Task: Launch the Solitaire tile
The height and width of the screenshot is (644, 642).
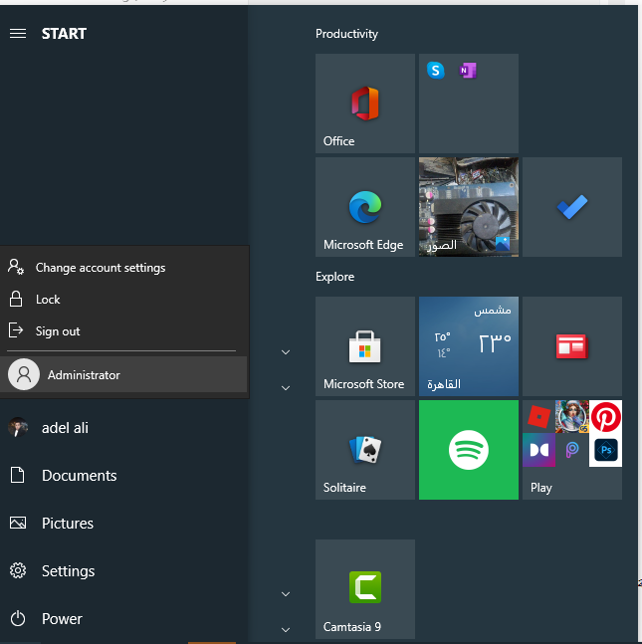Action: [x=365, y=450]
